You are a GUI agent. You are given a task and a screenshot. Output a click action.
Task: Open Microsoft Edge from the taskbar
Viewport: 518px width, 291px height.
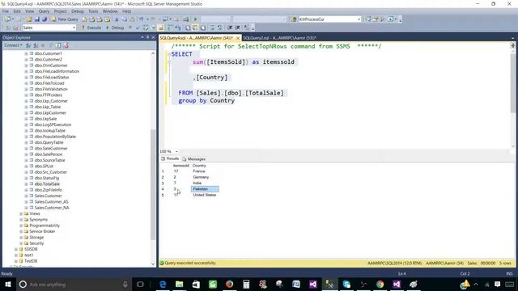[163, 285]
